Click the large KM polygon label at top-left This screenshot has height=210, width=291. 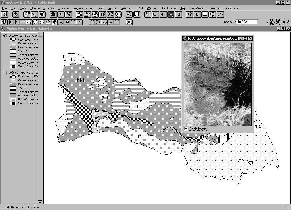point(80,80)
